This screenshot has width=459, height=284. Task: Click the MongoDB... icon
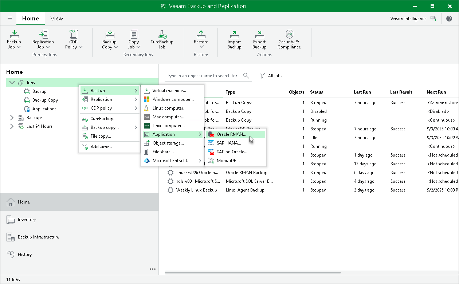(211, 161)
